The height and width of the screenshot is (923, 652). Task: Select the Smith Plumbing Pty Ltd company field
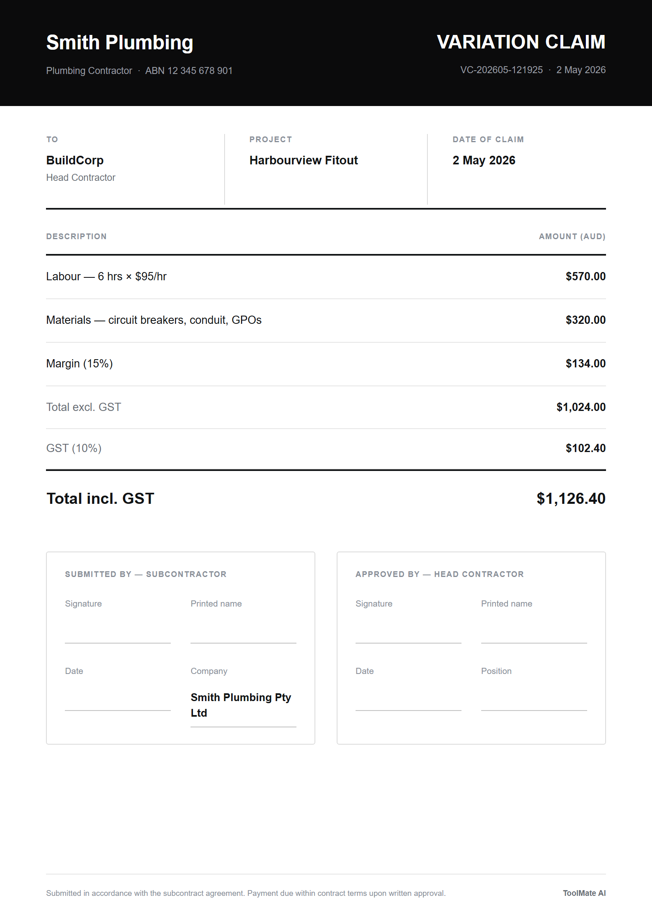(243, 705)
